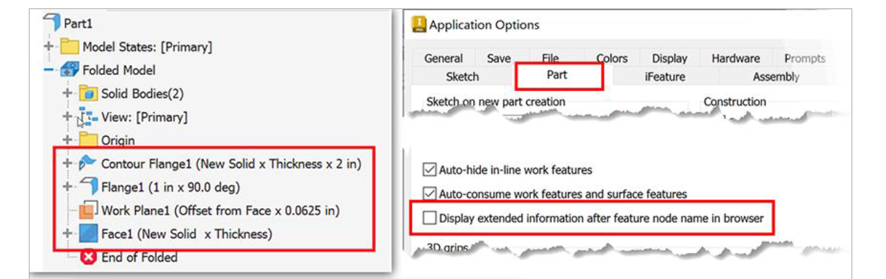Expand the Contour Flange1 node
Image resolution: width=886 pixels, height=279 pixels.
68,164
